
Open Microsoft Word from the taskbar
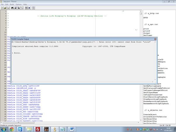(72, 129)
